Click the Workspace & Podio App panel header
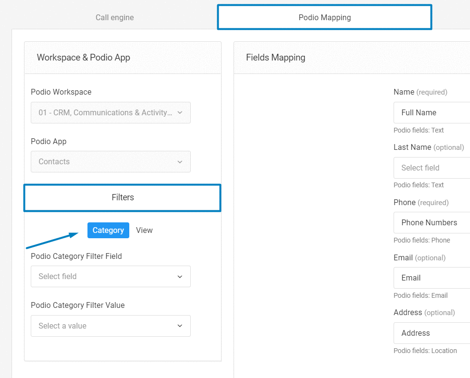470x378 pixels. [84, 58]
